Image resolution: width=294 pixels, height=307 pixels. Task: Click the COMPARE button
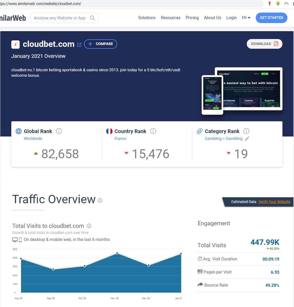tap(100, 44)
